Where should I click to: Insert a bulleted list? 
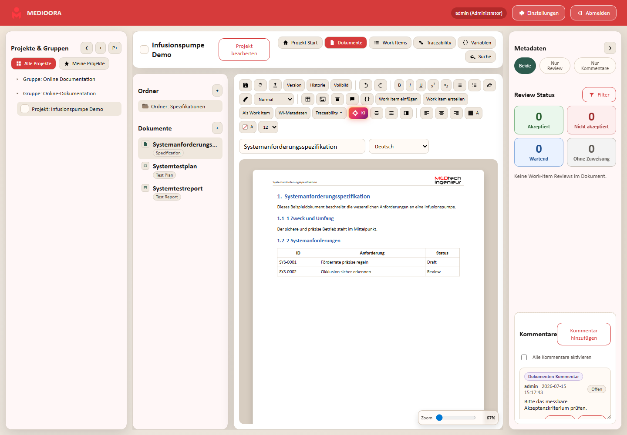click(x=460, y=85)
